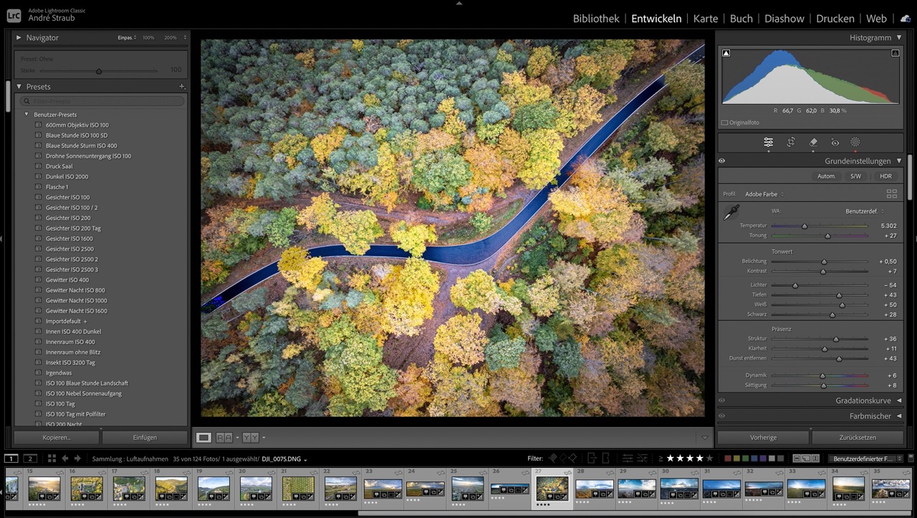917x518 pixels.
Task: Toggle shadow clipping indicator in histogram
Action: (726, 53)
